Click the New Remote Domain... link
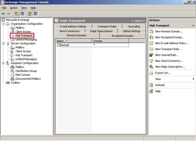Viewport: 196px width, 141px height. tap(169, 31)
